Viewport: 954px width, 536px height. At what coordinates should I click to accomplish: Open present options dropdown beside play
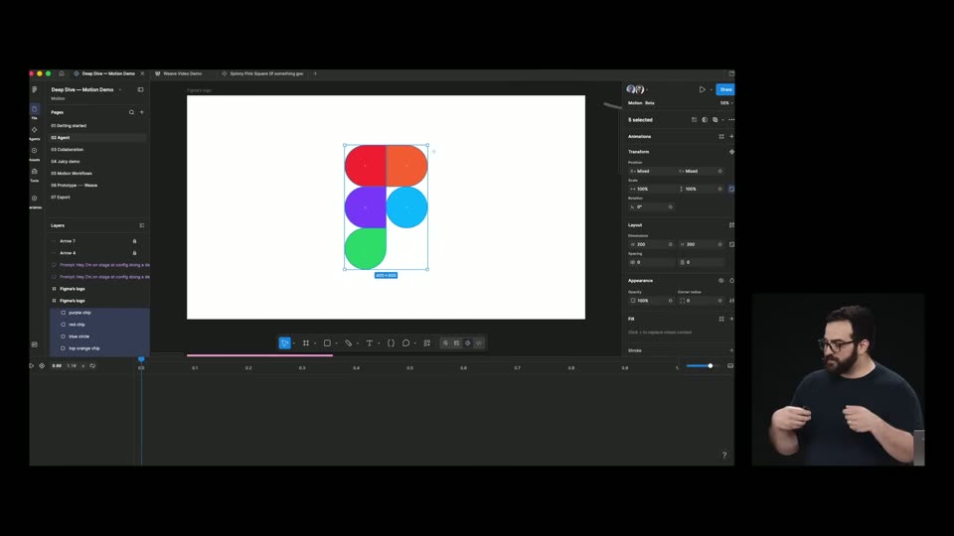(x=711, y=90)
